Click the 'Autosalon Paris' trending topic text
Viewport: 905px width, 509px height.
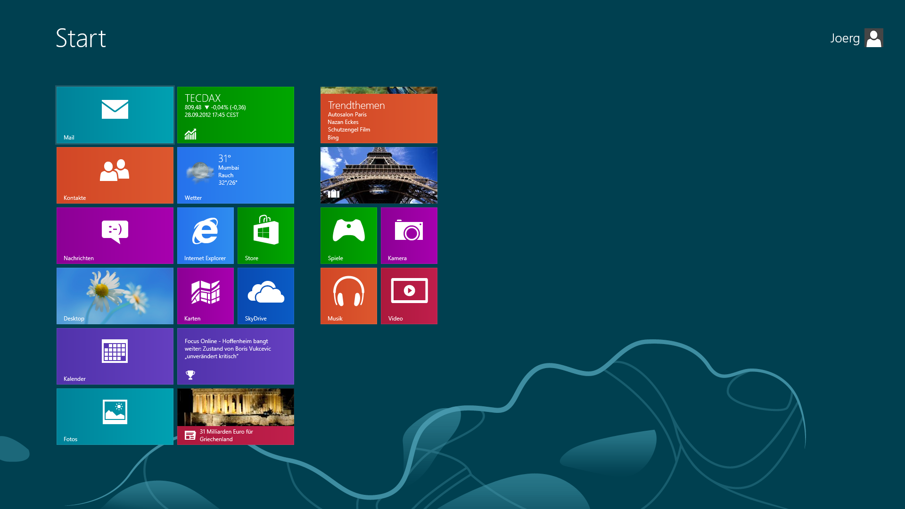pos(347,115)
